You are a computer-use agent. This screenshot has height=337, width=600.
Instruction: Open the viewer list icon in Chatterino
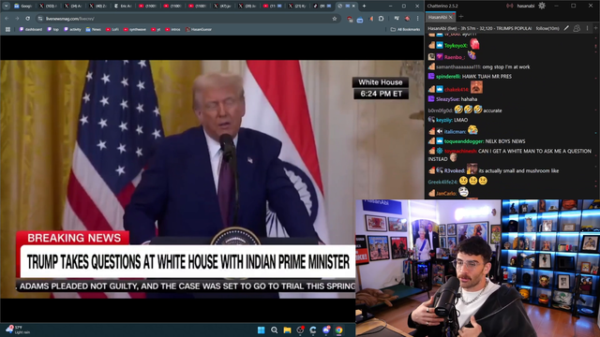click(x=577, y=28)
